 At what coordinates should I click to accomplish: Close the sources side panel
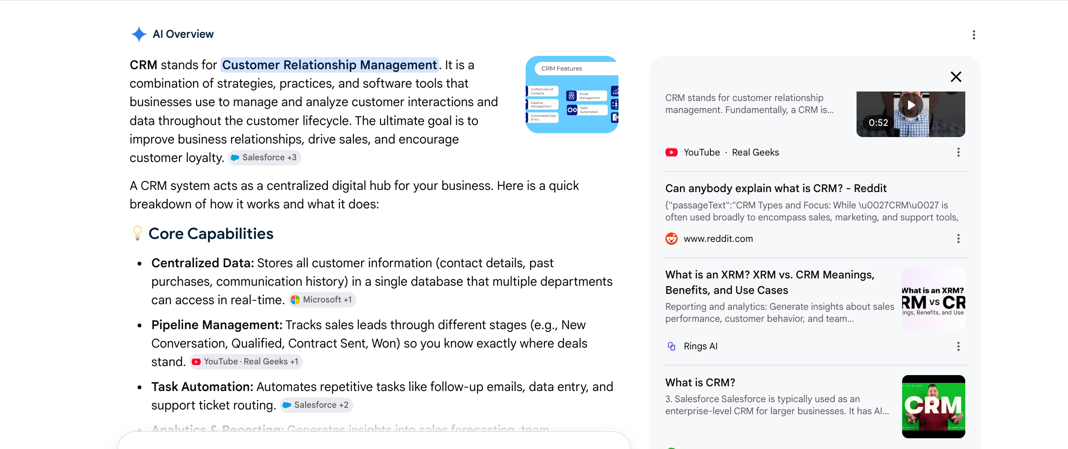coord(956,77)
